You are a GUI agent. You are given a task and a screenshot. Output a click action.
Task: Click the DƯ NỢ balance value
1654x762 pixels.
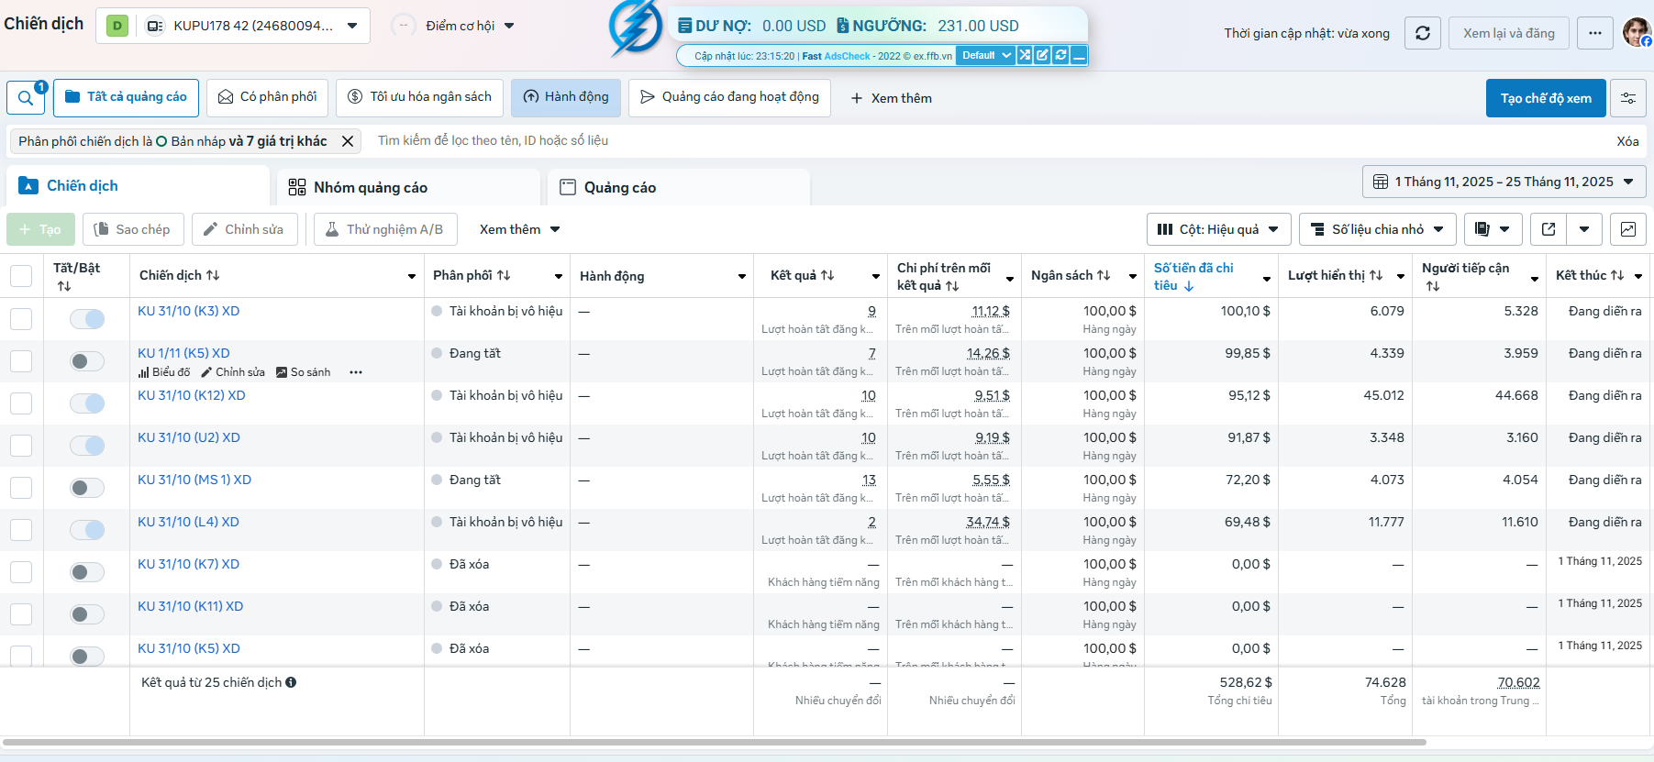(x=794, y=26)
